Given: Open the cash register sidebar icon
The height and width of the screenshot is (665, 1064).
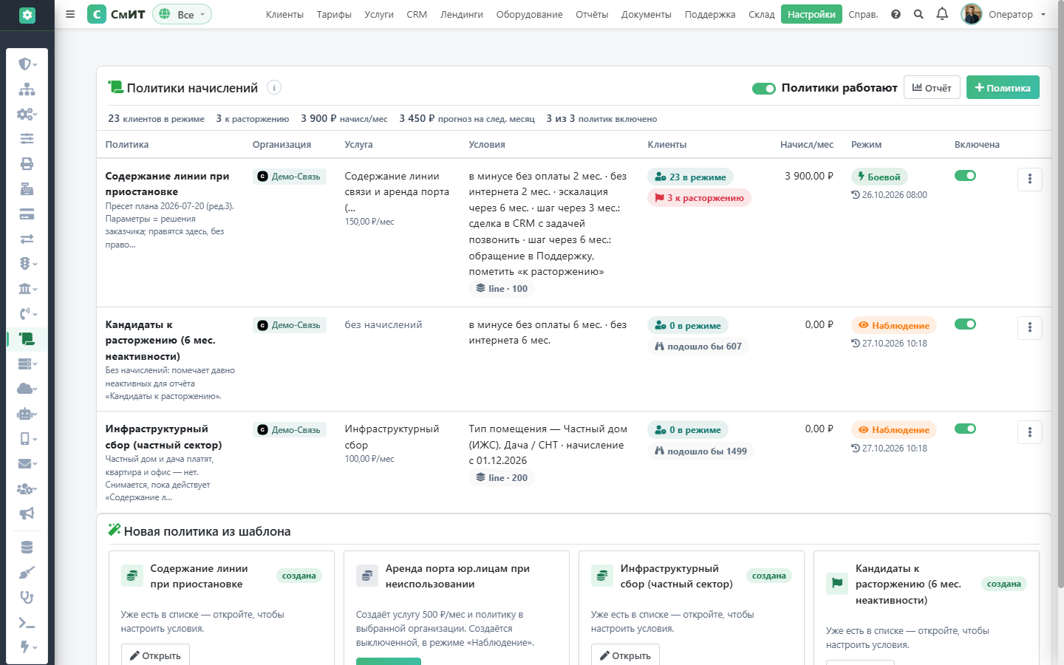Looking at the screenshot, I should pyautogui.click(x=27, y=189).
